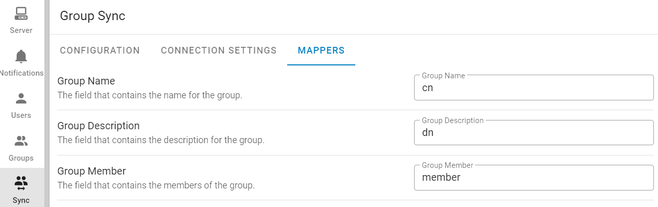This screenshot has height=207, width=658.
Task: Click the Users text label in the sidebar
Action: pos(21,115)
